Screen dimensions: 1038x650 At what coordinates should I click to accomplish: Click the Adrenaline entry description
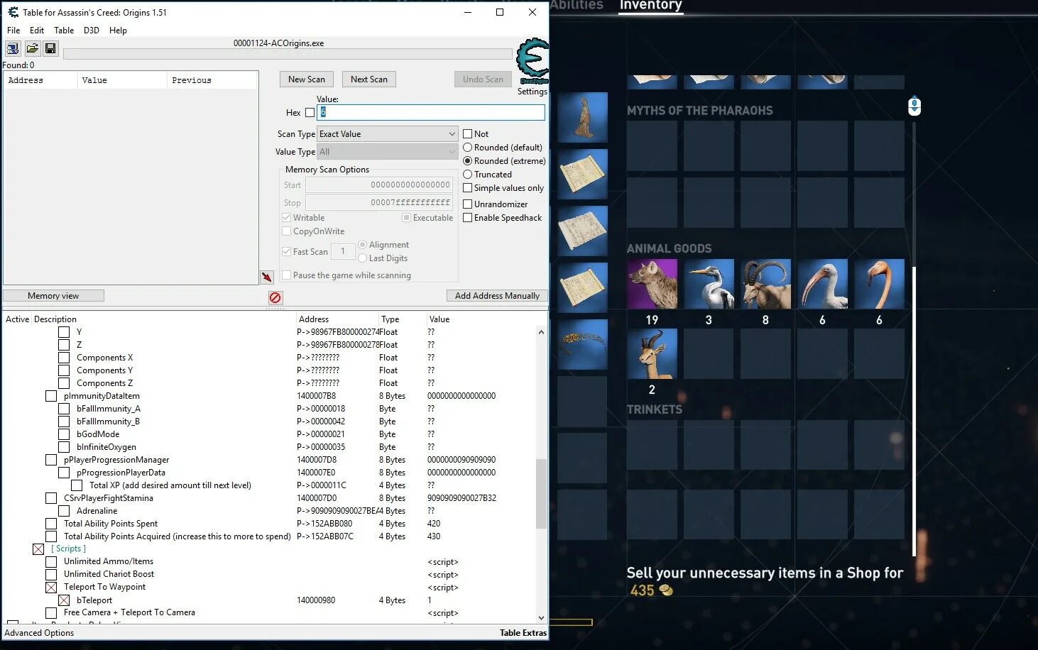[97, 511]
